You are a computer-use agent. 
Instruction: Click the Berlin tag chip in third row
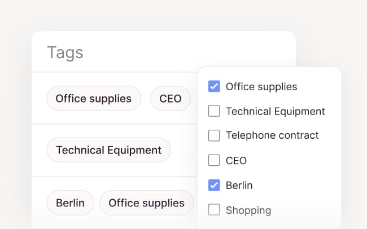click(x=70, y=202)
